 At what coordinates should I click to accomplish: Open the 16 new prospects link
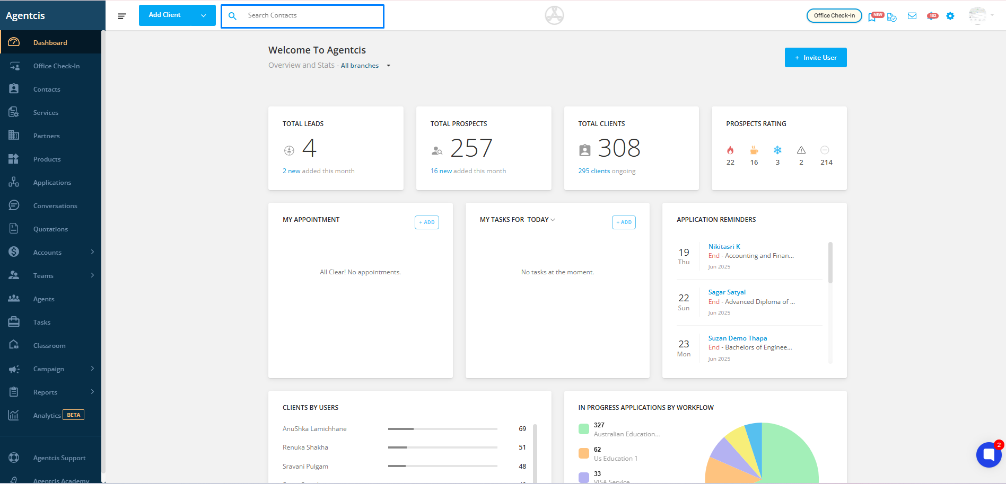(441, 171)
